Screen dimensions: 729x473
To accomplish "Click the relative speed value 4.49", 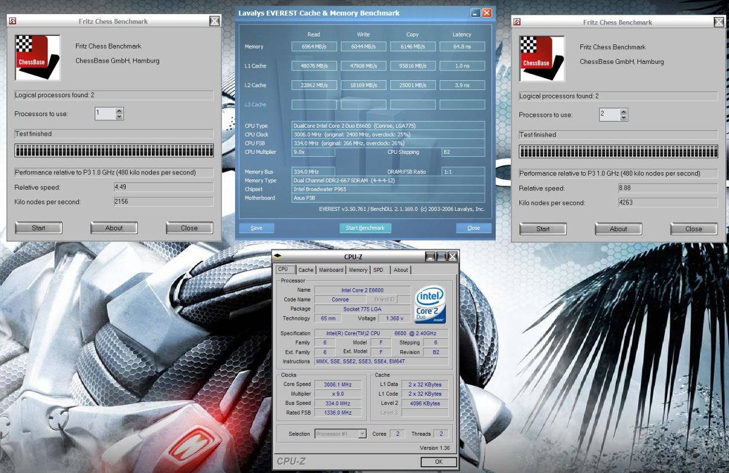I will tap(163, 187).
